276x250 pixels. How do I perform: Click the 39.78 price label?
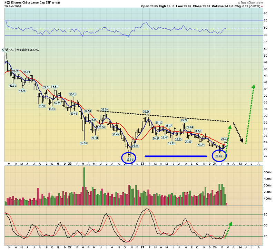click(46, 87)
